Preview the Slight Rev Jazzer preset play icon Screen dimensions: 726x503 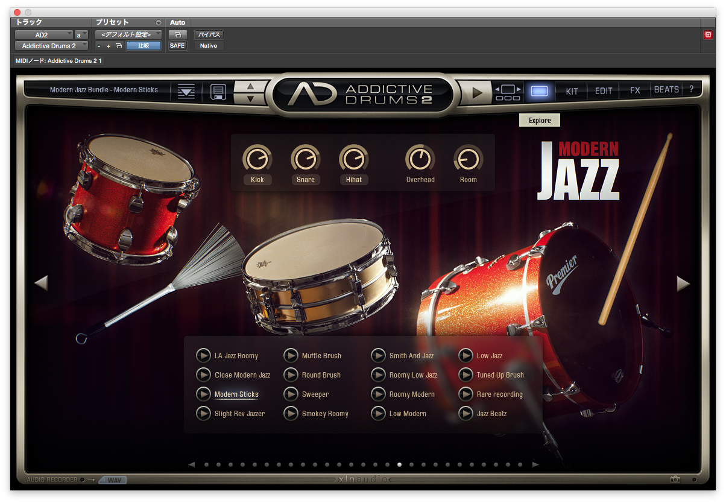point(203,414)
